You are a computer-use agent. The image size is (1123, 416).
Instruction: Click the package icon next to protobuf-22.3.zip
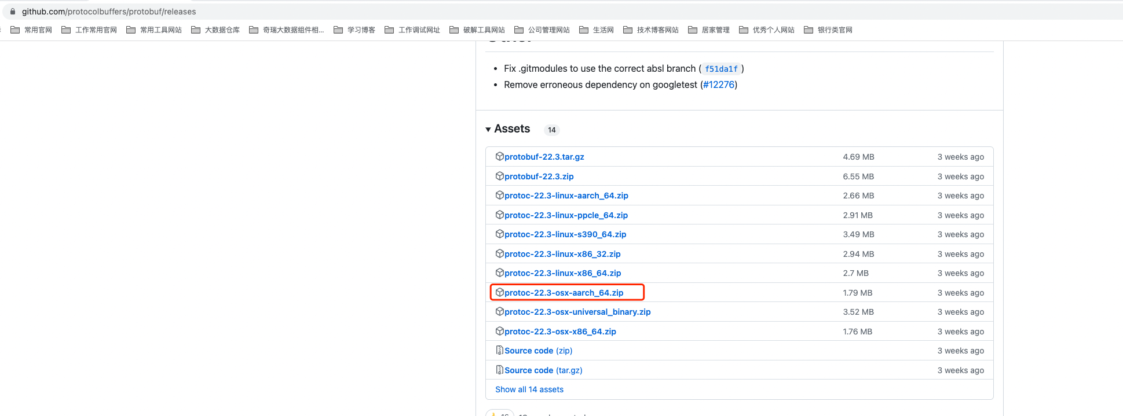[499, 176]
